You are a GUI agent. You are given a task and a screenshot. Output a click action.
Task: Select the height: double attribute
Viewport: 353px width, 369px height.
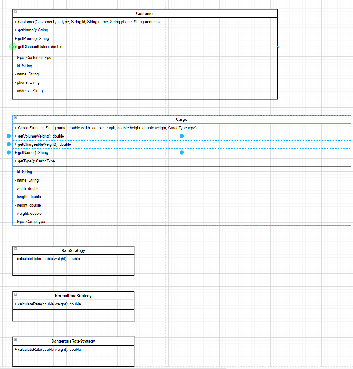click(182, 205)
